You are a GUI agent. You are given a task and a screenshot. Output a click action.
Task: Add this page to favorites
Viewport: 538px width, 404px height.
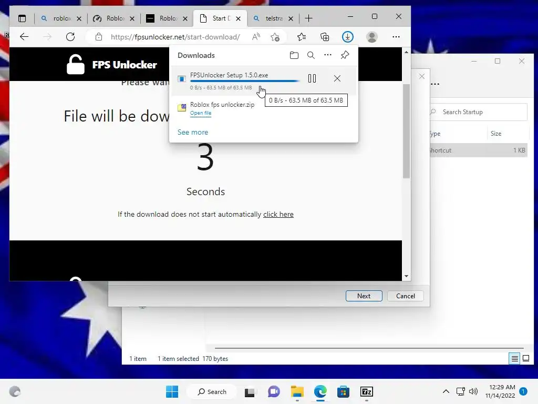(x=275, y=37)
